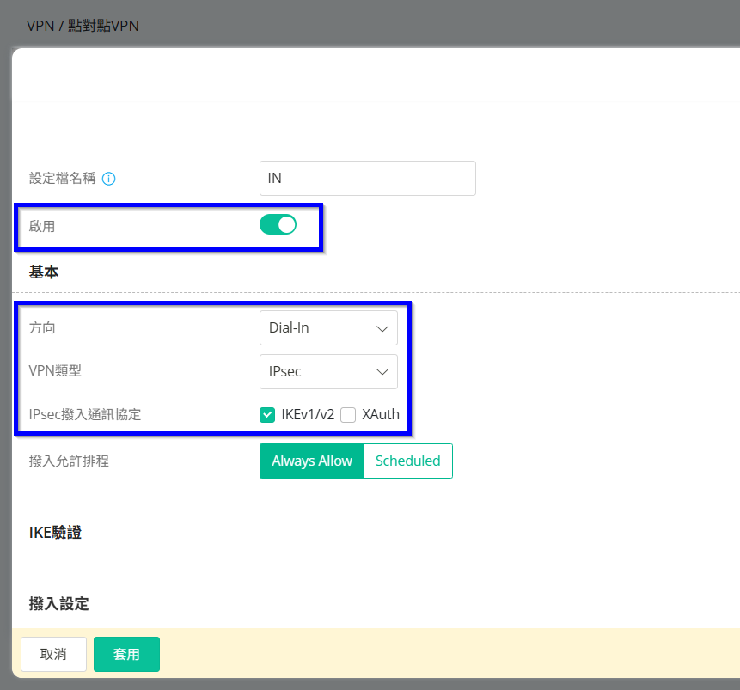Click the 撥入允許排程 label
The image size is (740, 690).
click(x=69, y=461)
